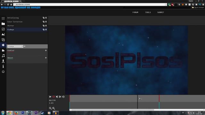The width and height of the screenshot is (205, 115).
Task: Open the 3D cube objects panel
Action: (3, 40)
